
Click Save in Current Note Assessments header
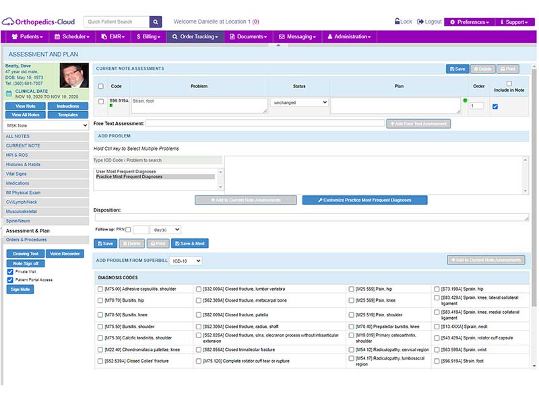tap(457, 69)
